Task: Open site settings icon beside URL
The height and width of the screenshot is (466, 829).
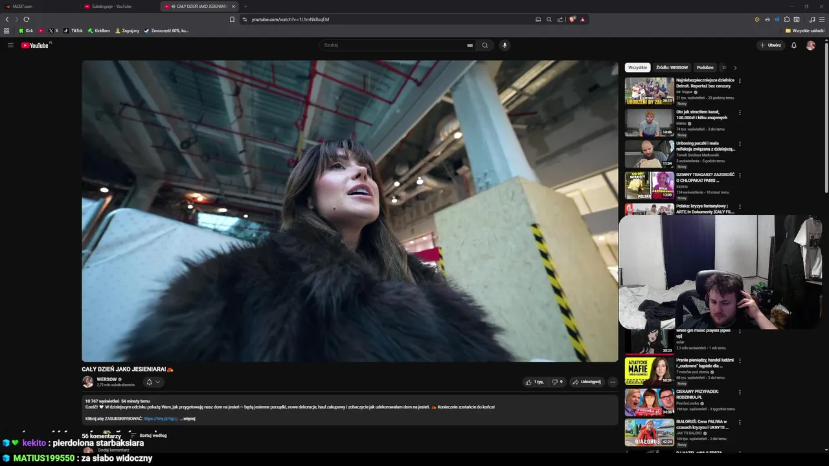Action: [245, 19]
